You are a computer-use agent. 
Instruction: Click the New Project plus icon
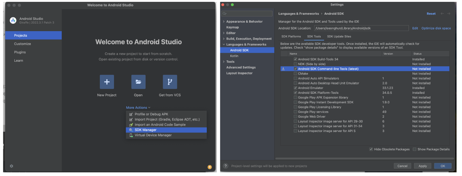pyautogui.click(x=107, y=82)
